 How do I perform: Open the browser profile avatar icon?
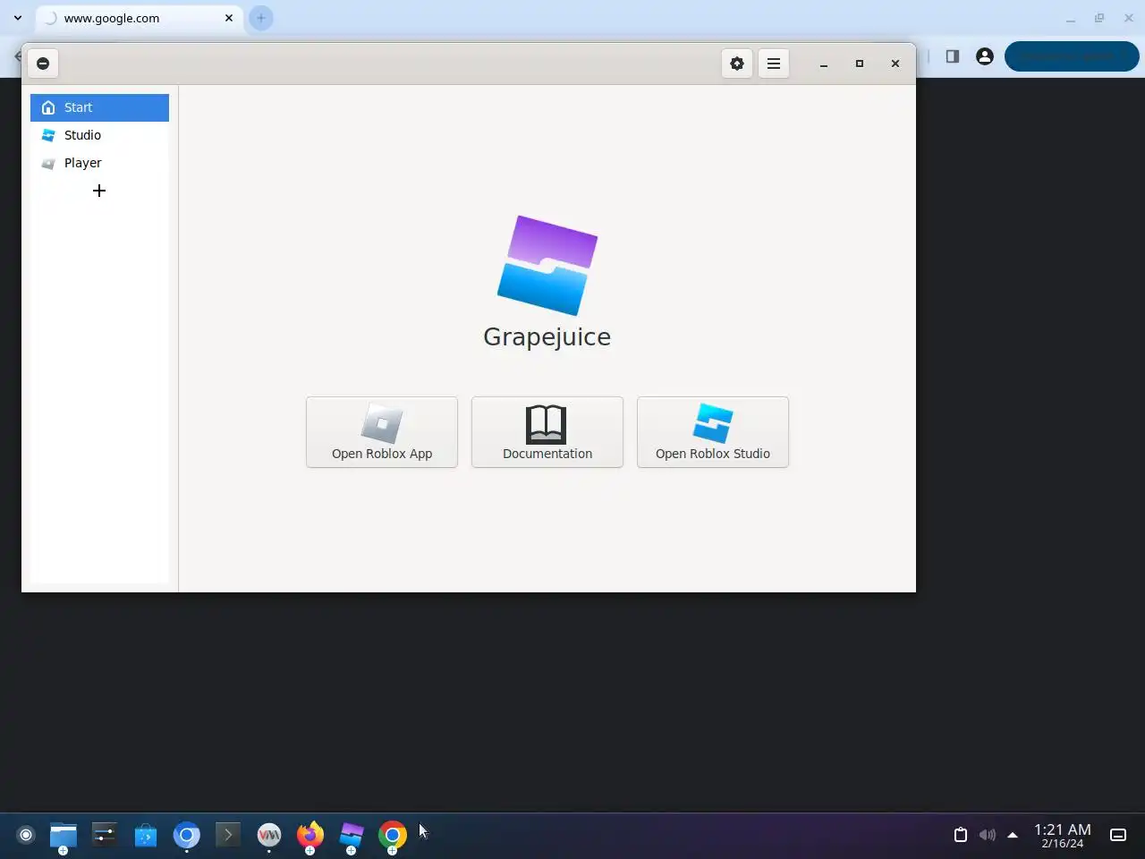[985, 56]
